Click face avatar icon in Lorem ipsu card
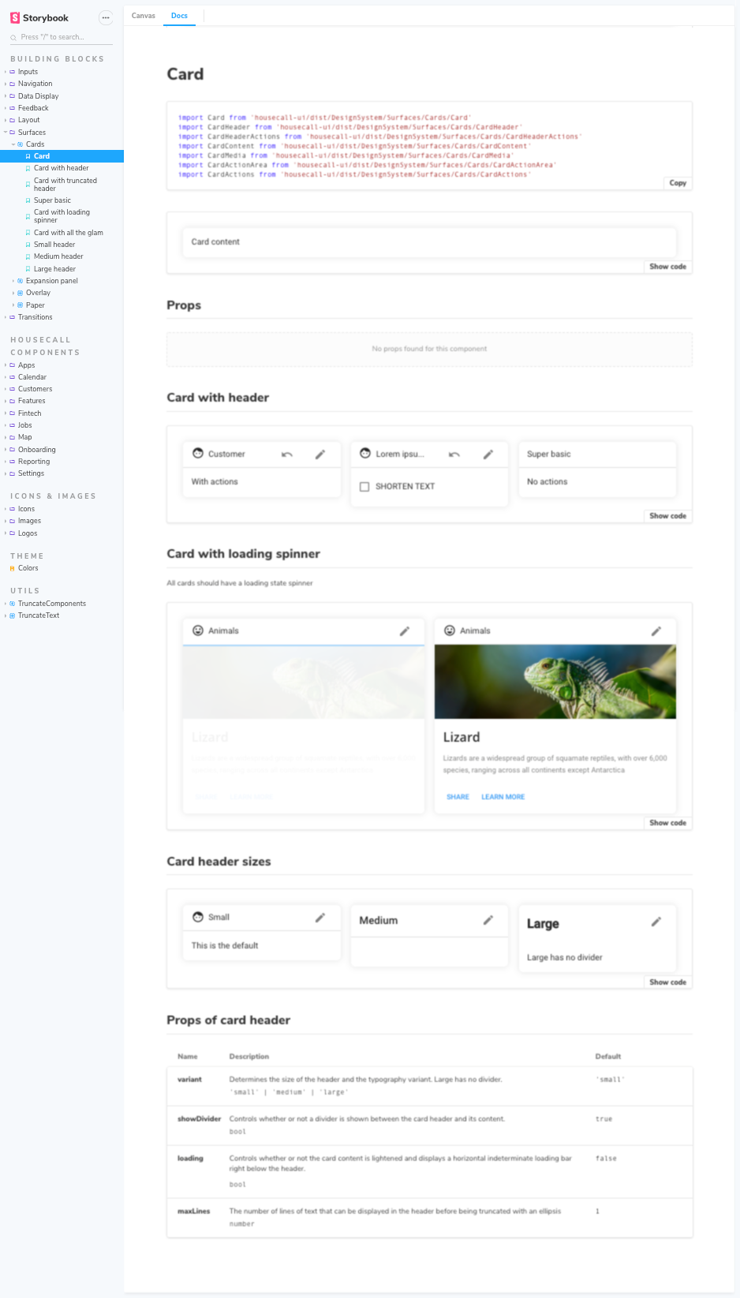The height and width of the screenshot is (1298, 740). point(365,454)
